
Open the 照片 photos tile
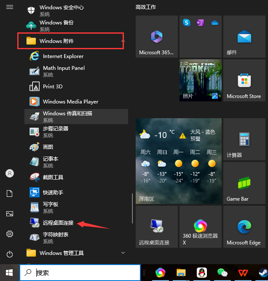tap(200, 81)
